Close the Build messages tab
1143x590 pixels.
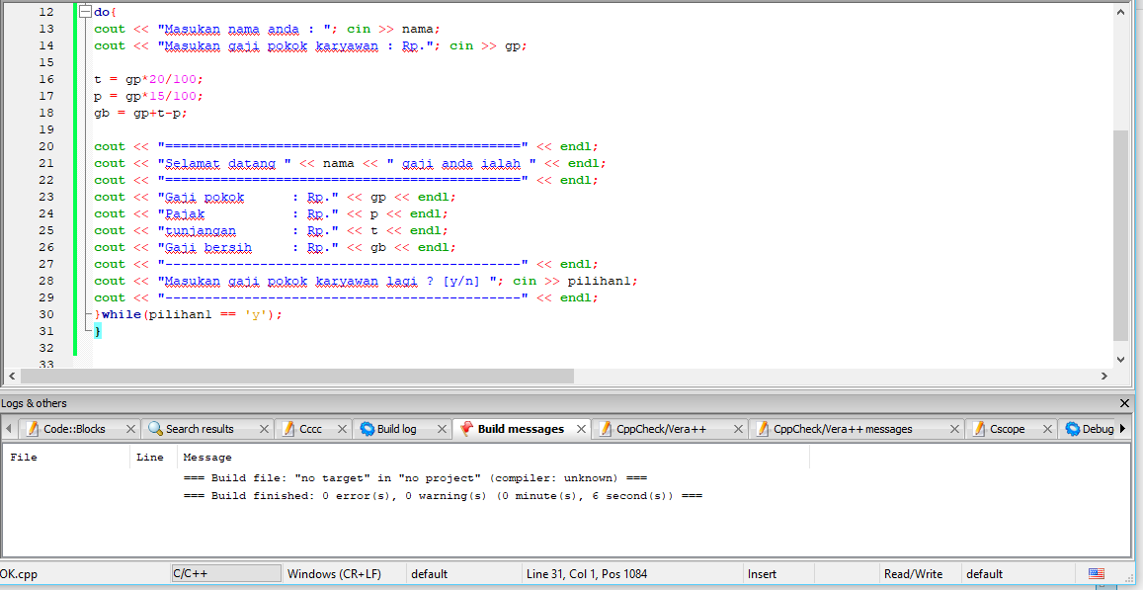[x=582, y=429]
